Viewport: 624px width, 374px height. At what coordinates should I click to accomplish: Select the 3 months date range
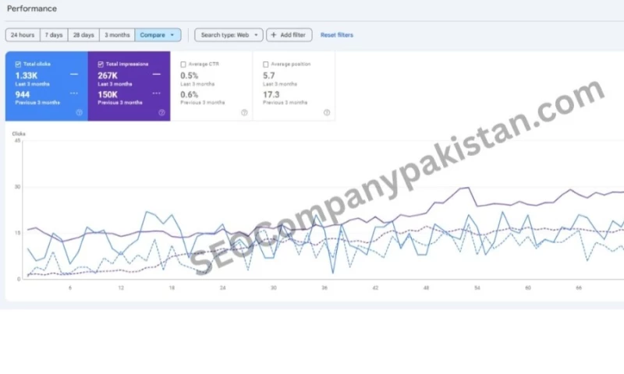point(117,35)
